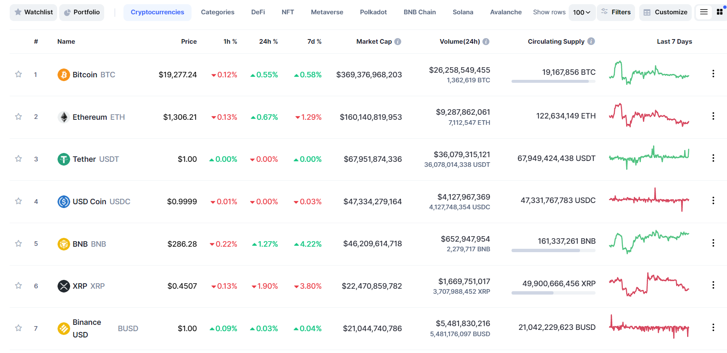
Task: Click the Watchlist button
Action: [33, 12]
